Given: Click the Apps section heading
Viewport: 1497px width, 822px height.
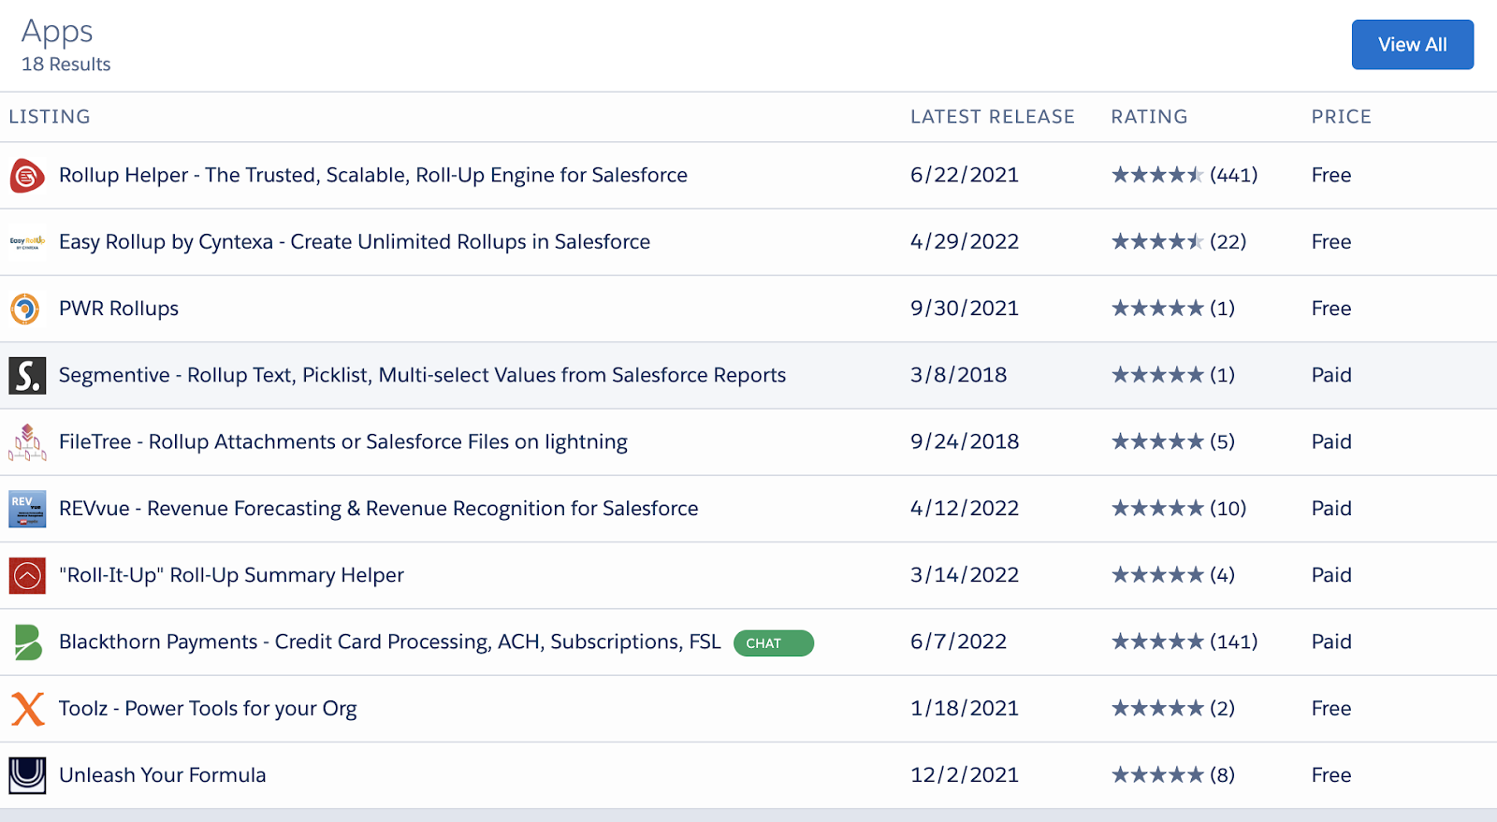Looking at the screenshot, I should [57, 33].
